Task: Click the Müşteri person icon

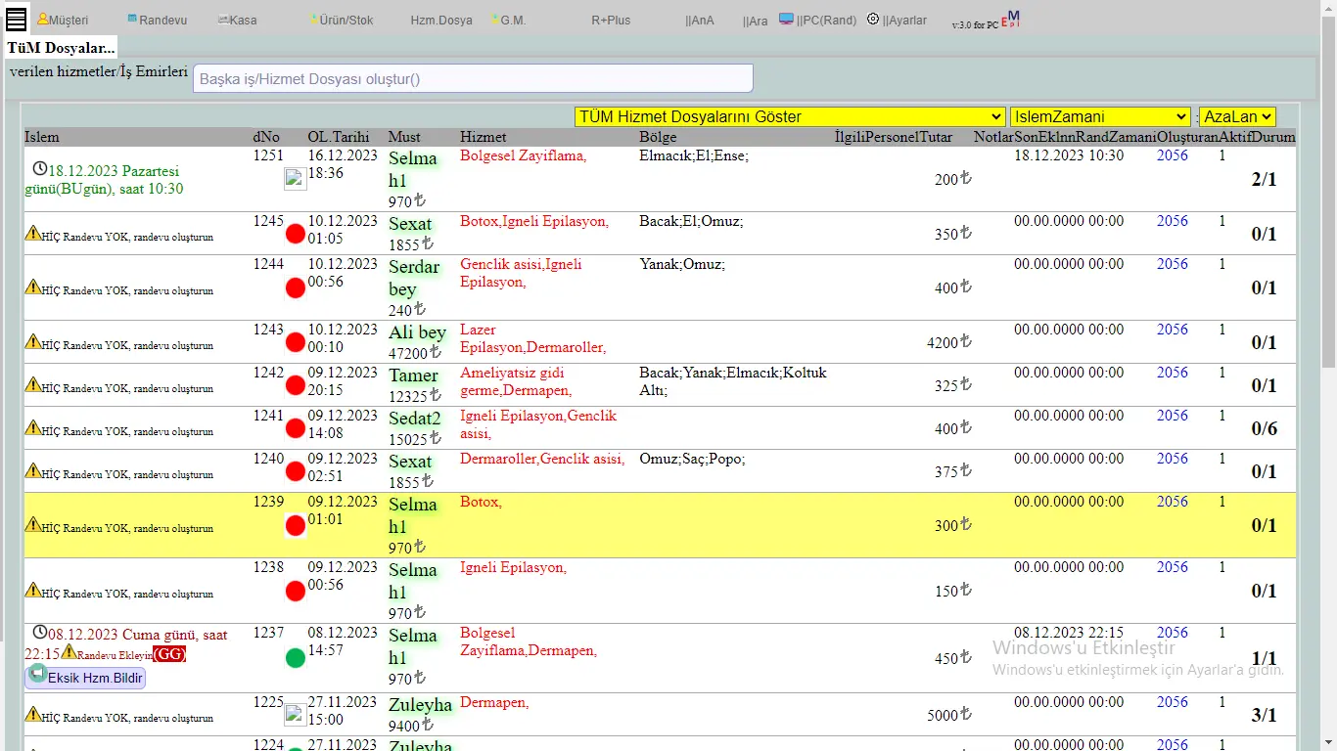Action: tap(43, 19)
